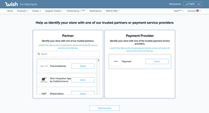Select Wish Integration App by CedCommerce
Image resolution: width=209 pixels, height=113 pixels.
click(x=83, y=80)
